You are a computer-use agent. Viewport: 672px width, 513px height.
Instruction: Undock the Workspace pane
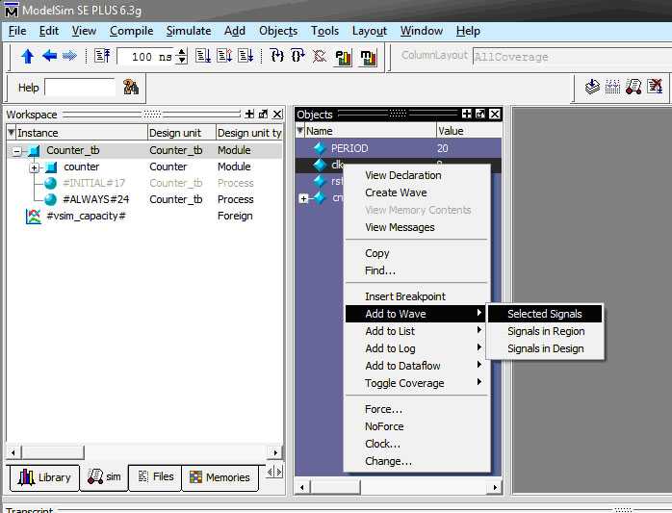[263, 114]
